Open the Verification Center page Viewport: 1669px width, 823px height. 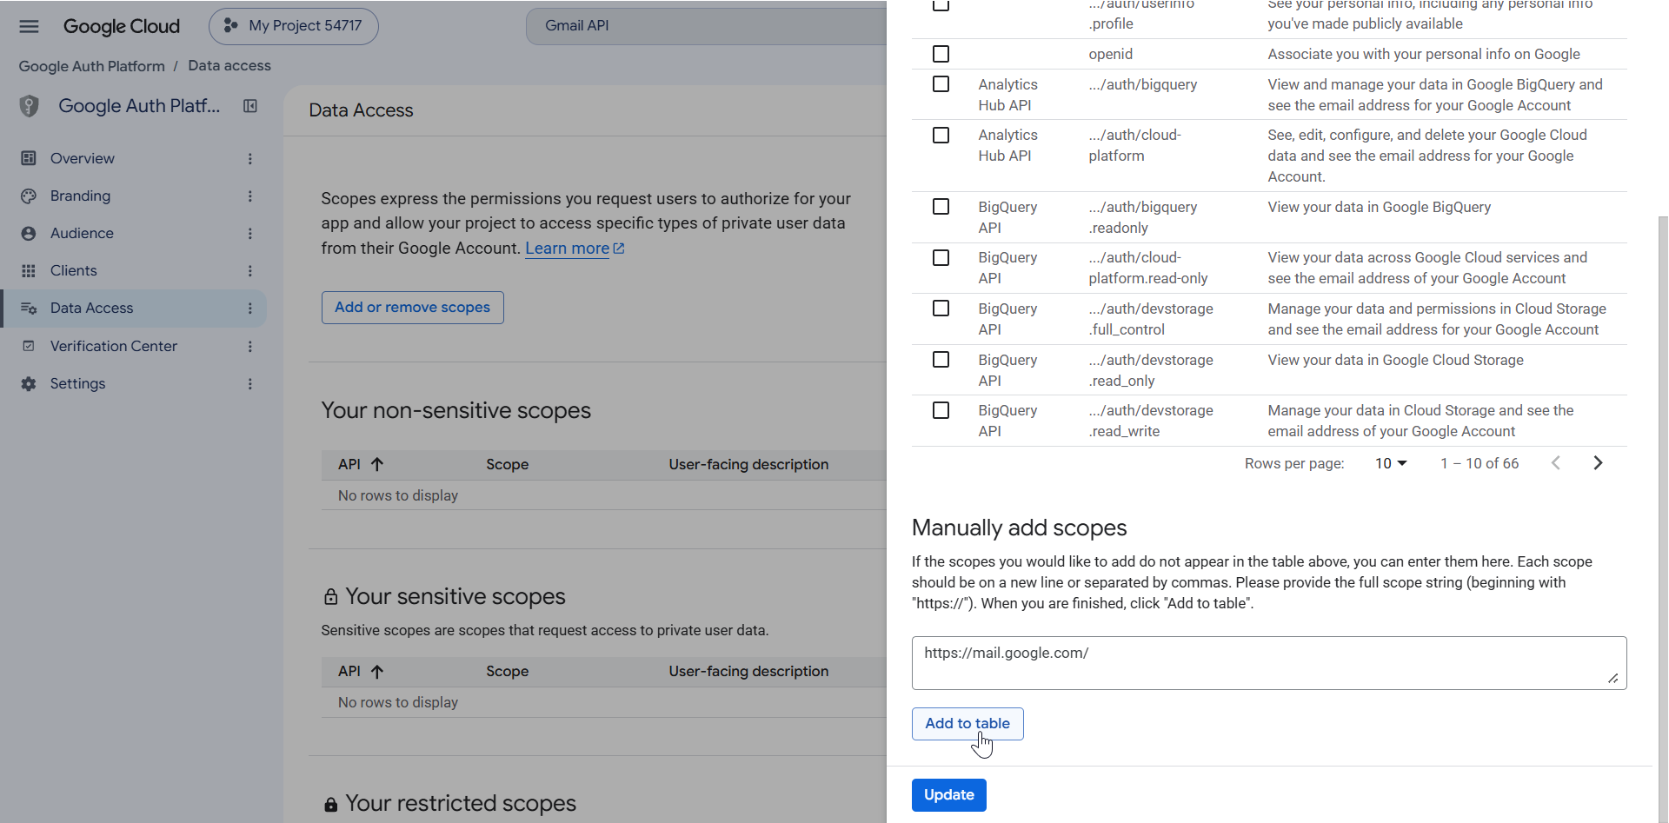(x=114, y=346)
